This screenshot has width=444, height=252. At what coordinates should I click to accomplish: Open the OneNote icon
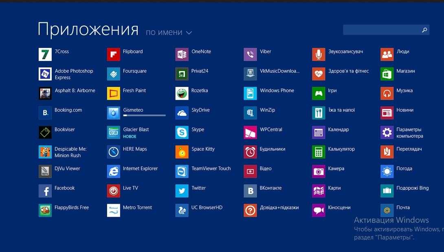(x=182, y=54)
